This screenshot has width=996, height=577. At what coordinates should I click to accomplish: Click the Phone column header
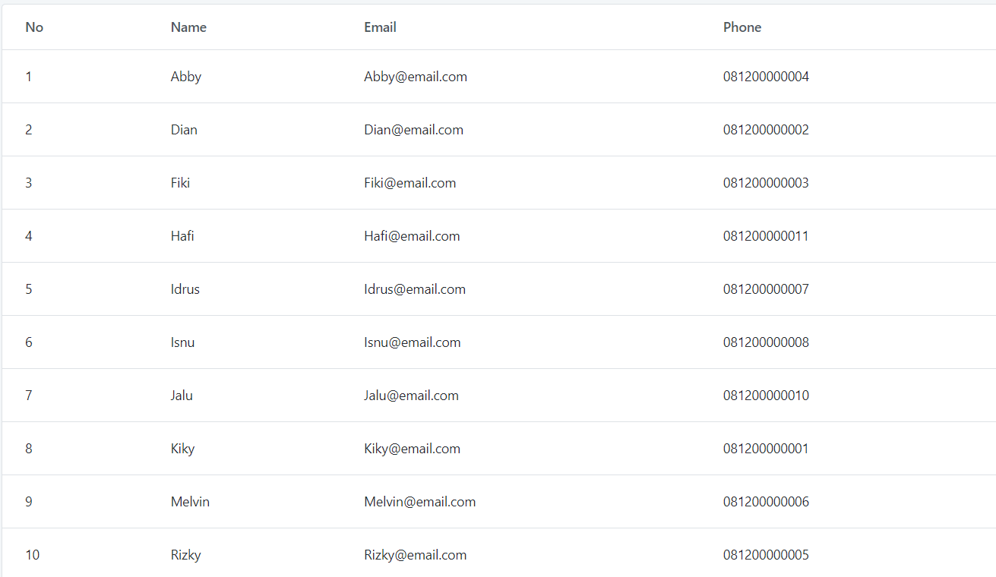pyautogui.click(x=741, y=27)
